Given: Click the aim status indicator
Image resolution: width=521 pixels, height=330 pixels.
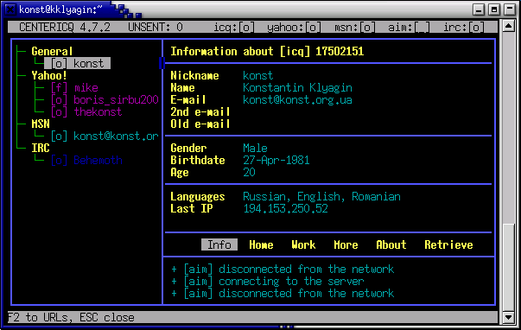Looking at the screenshot, I should coord(409,28).
